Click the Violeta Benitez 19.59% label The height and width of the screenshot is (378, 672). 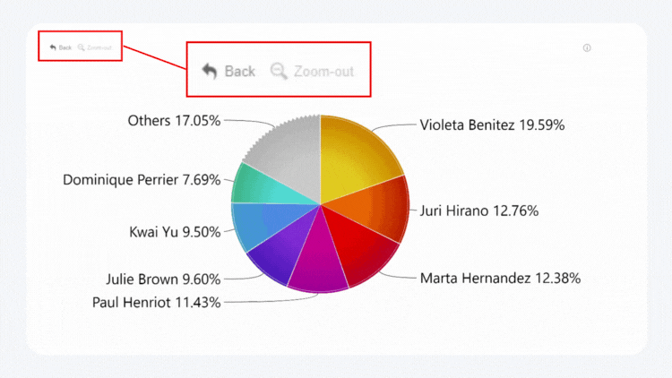tap(492, 125)
